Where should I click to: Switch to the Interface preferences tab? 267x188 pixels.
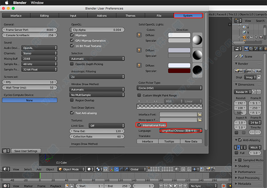point(16,16)
